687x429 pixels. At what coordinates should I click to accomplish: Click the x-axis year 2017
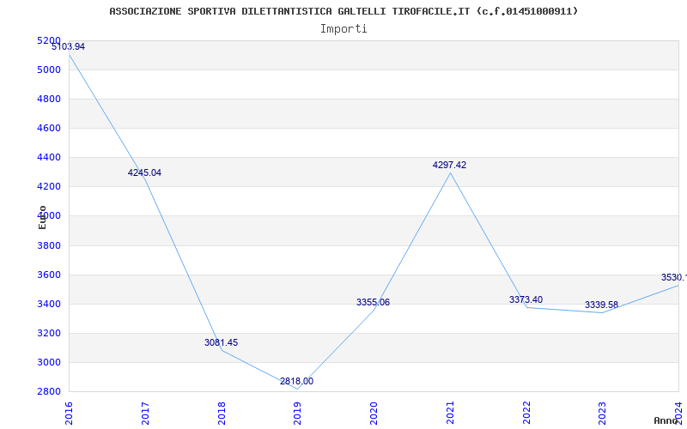click(145, 414)
